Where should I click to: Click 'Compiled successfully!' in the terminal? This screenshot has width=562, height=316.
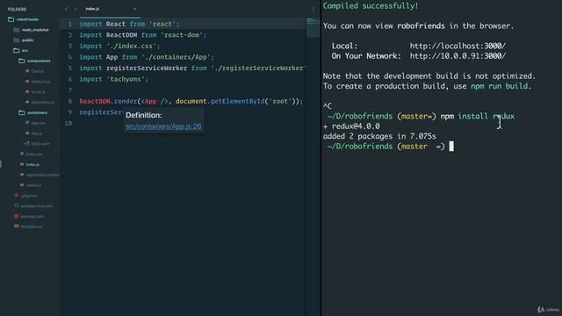click(371, 6)
